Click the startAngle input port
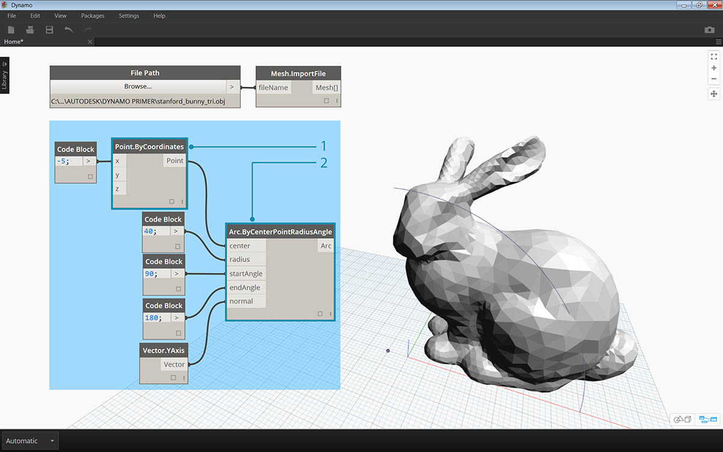 point(246,274)
